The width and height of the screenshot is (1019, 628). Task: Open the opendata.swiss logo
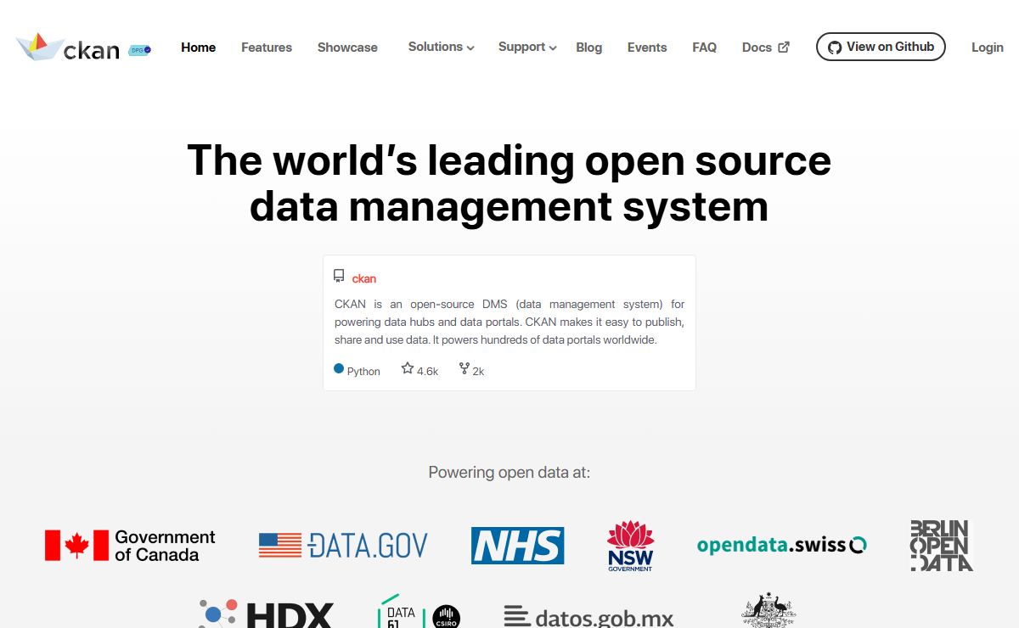click(x=781, y=545)
